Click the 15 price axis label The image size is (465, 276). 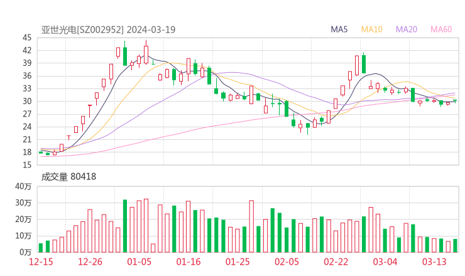tap(27, 165)
